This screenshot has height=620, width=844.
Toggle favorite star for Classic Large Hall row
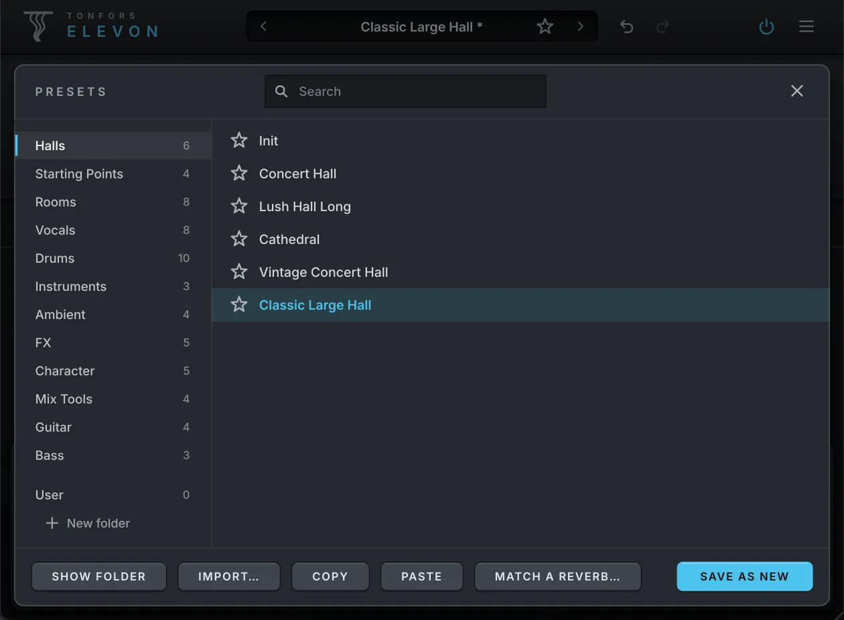click(239, 305)
